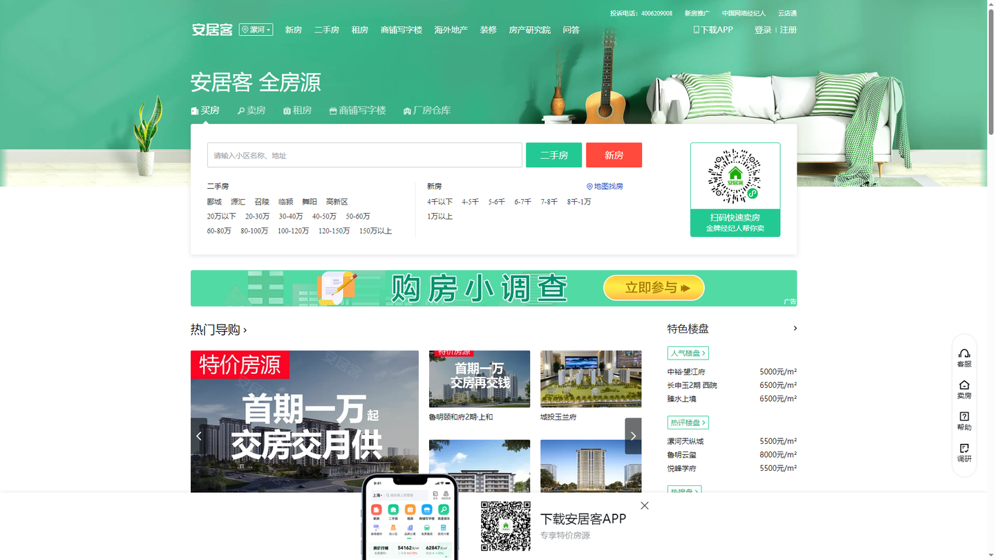Open 海外地产 navigation item
995x560 pixels.
[451, 30]
